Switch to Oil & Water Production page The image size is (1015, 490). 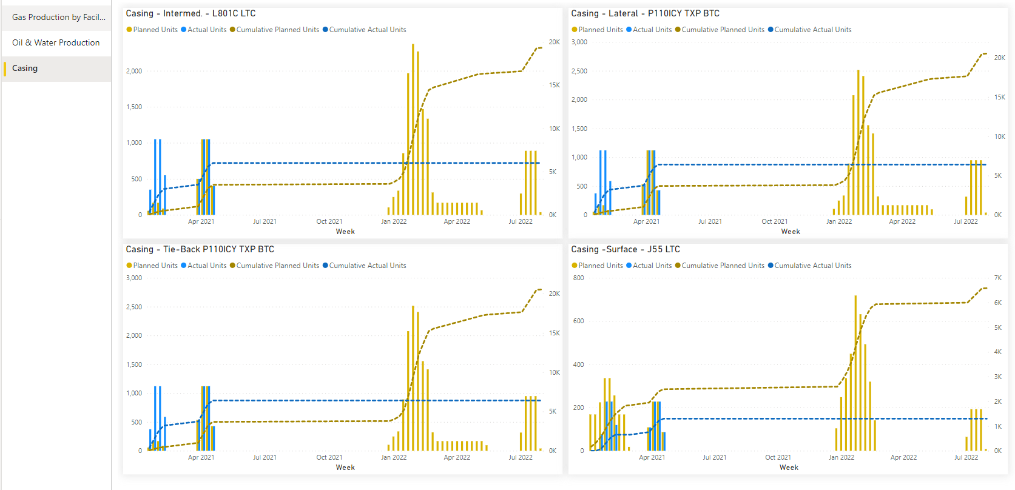pos(56,42)
